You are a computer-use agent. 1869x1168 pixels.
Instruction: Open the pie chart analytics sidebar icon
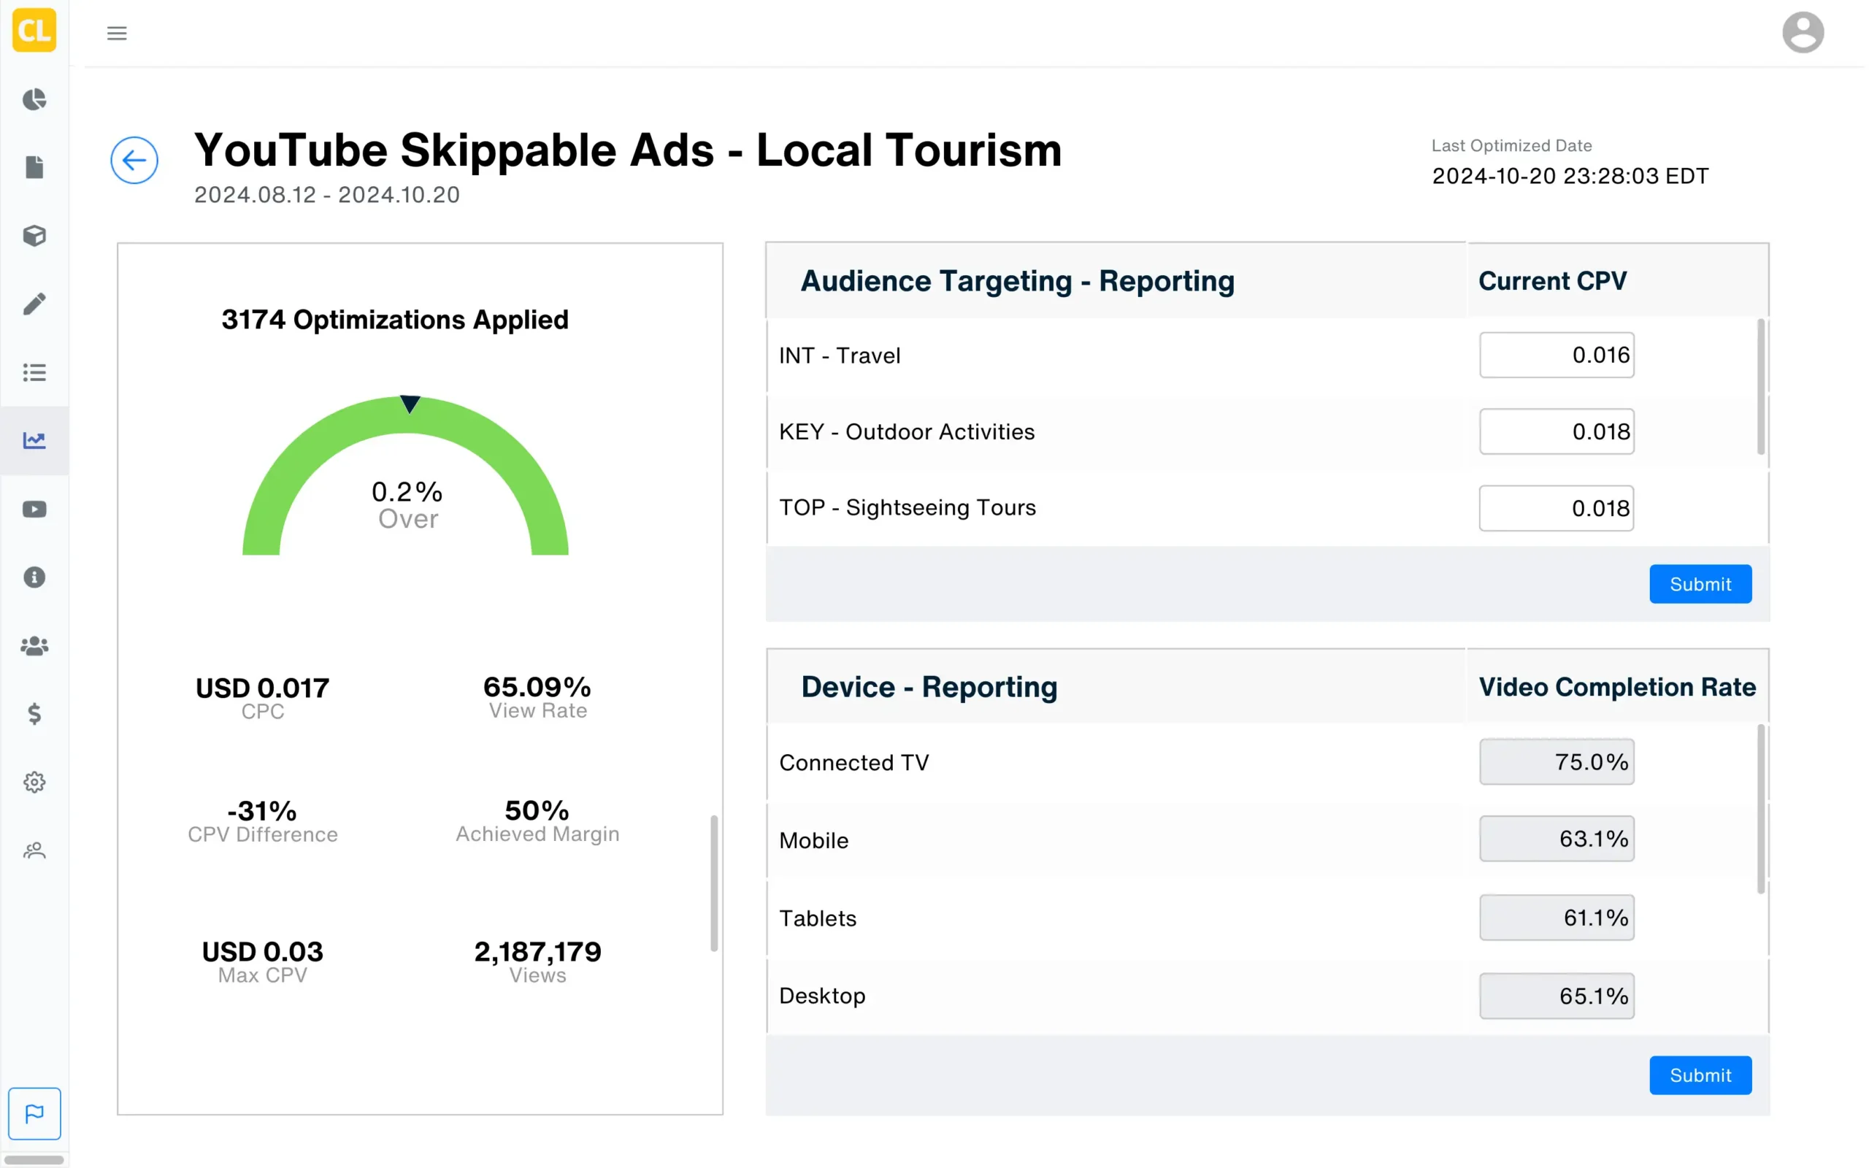34,100
